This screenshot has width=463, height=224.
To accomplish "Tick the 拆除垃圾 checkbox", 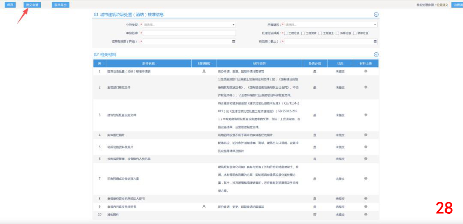I will pyautogui.click(x=337, y=33).
